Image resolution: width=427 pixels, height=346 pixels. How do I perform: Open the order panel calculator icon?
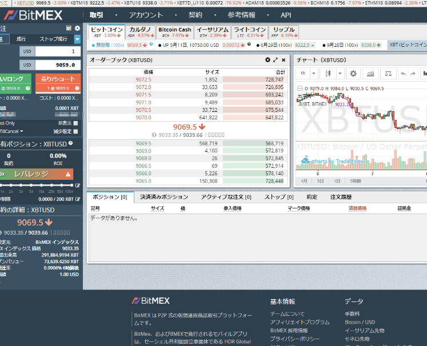click(69, 28)
